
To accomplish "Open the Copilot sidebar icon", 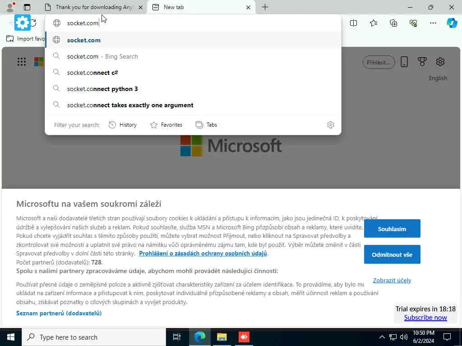I will coord(452,23).
